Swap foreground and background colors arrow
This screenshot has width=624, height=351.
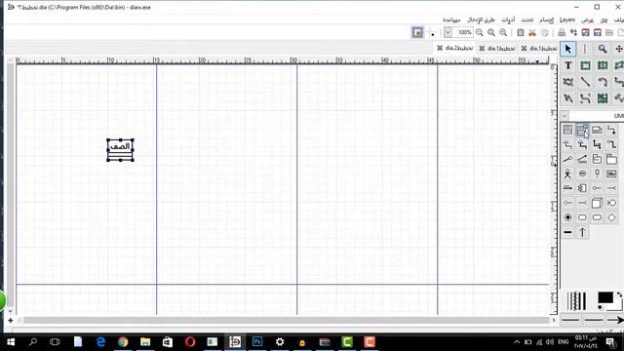click(x=619, y=295)
